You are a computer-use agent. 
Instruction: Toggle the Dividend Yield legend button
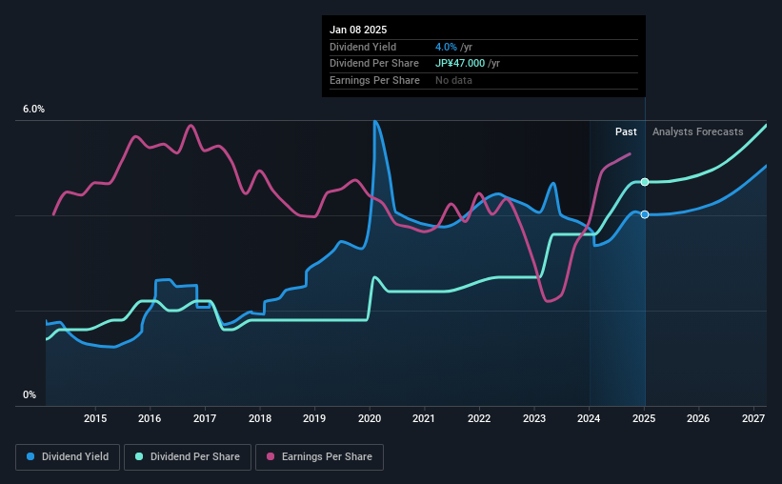click(68, 457)
